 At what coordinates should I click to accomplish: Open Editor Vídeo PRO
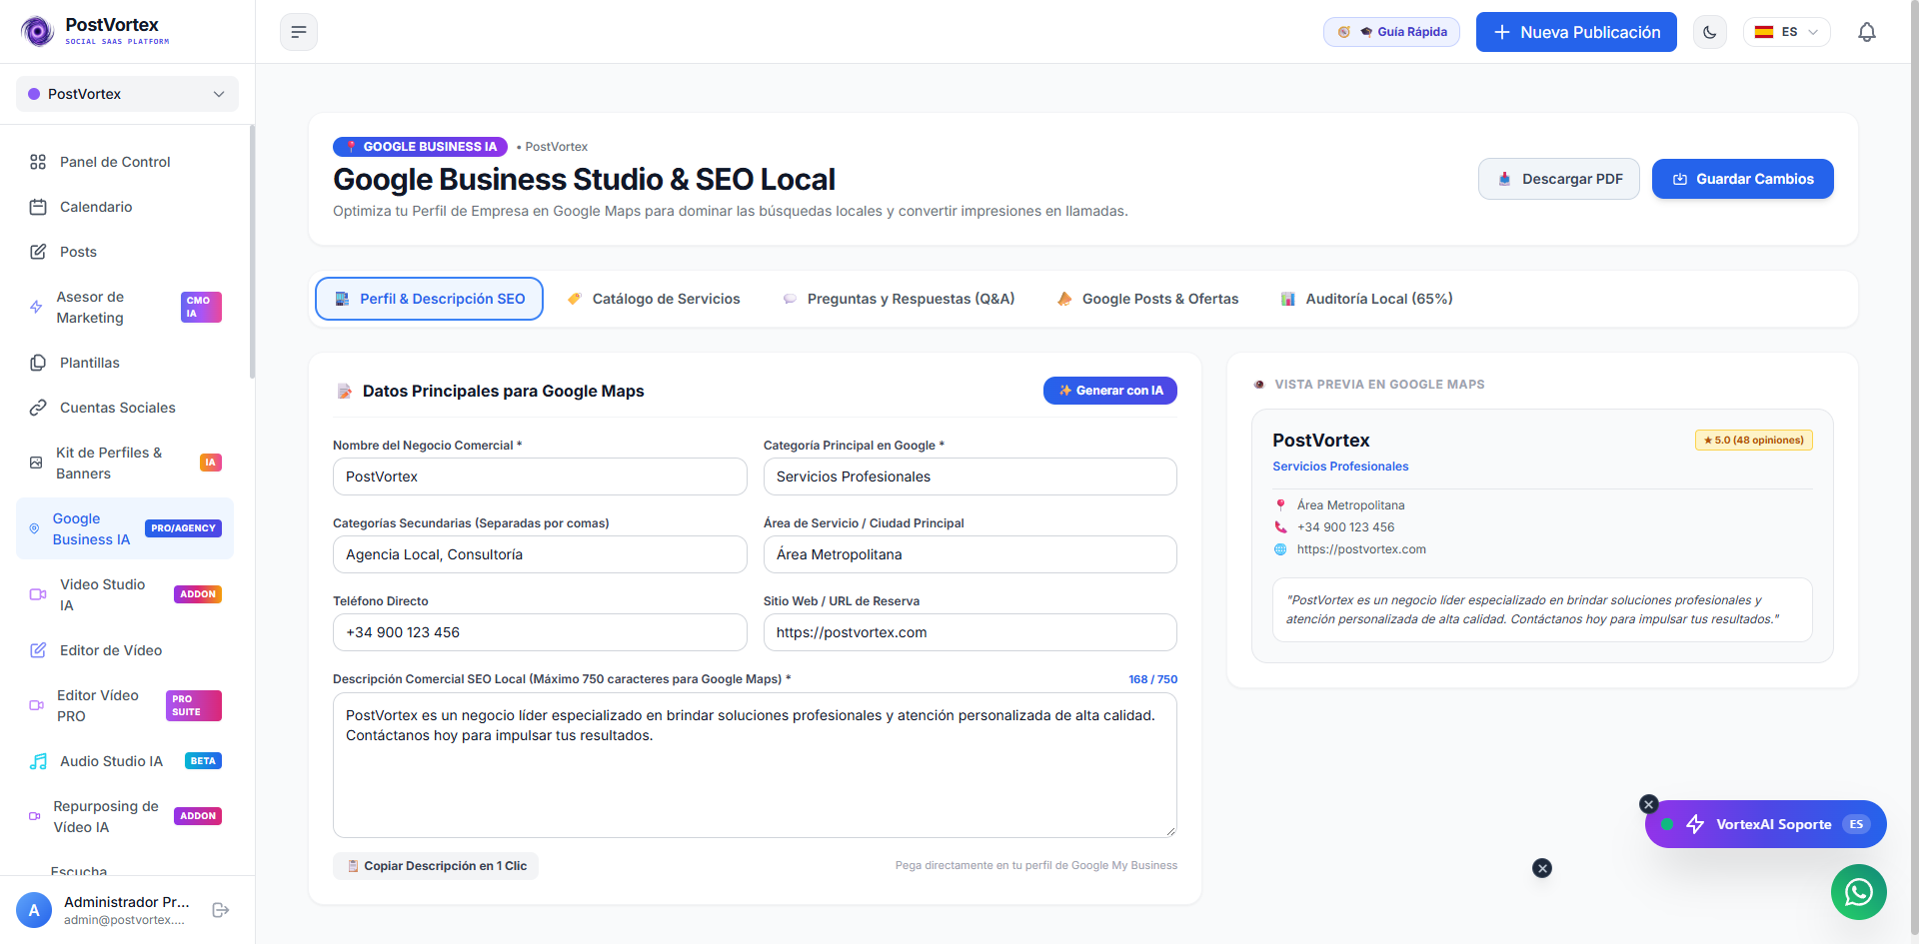(127, 705)
